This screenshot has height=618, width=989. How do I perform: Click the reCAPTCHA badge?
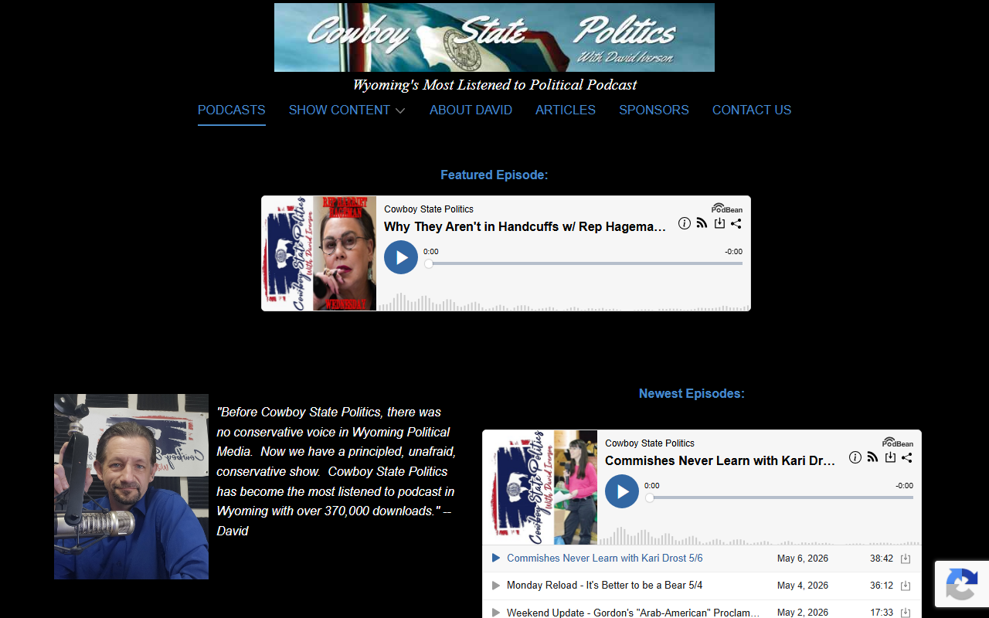962,584
